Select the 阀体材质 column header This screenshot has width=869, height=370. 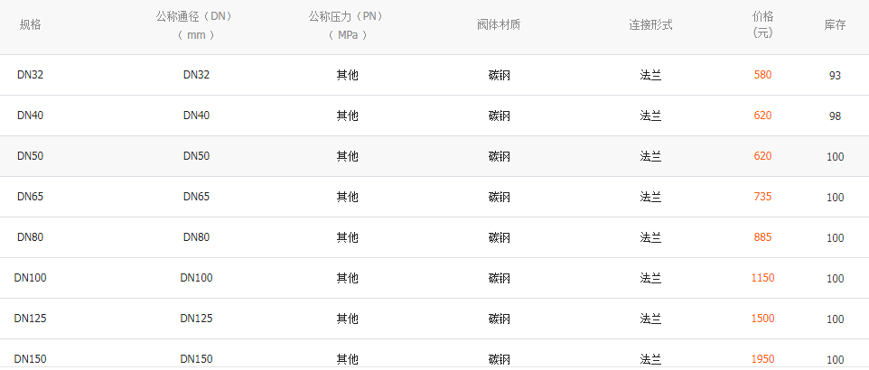(x=499, y=24)
